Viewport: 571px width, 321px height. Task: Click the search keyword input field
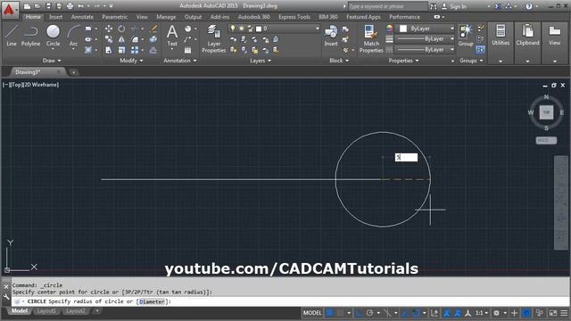(387, 6)
